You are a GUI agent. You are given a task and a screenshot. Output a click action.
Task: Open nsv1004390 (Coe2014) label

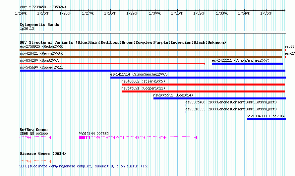[x=266, y=116]
